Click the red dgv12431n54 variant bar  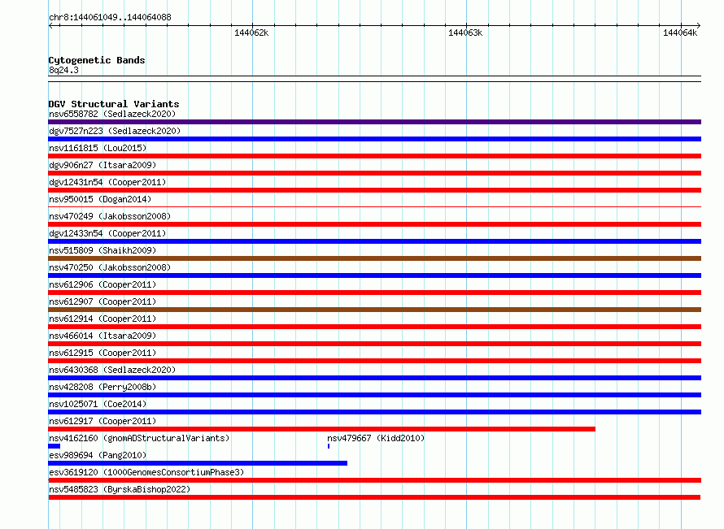(374, 190)
